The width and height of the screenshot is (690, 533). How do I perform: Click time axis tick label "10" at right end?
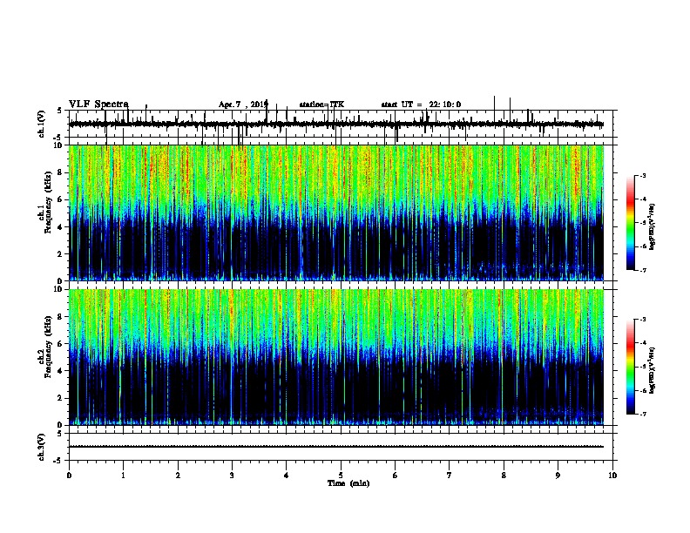[612, 476]
